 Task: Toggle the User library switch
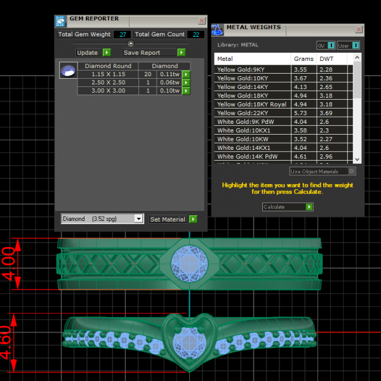(x=356, y=45)
